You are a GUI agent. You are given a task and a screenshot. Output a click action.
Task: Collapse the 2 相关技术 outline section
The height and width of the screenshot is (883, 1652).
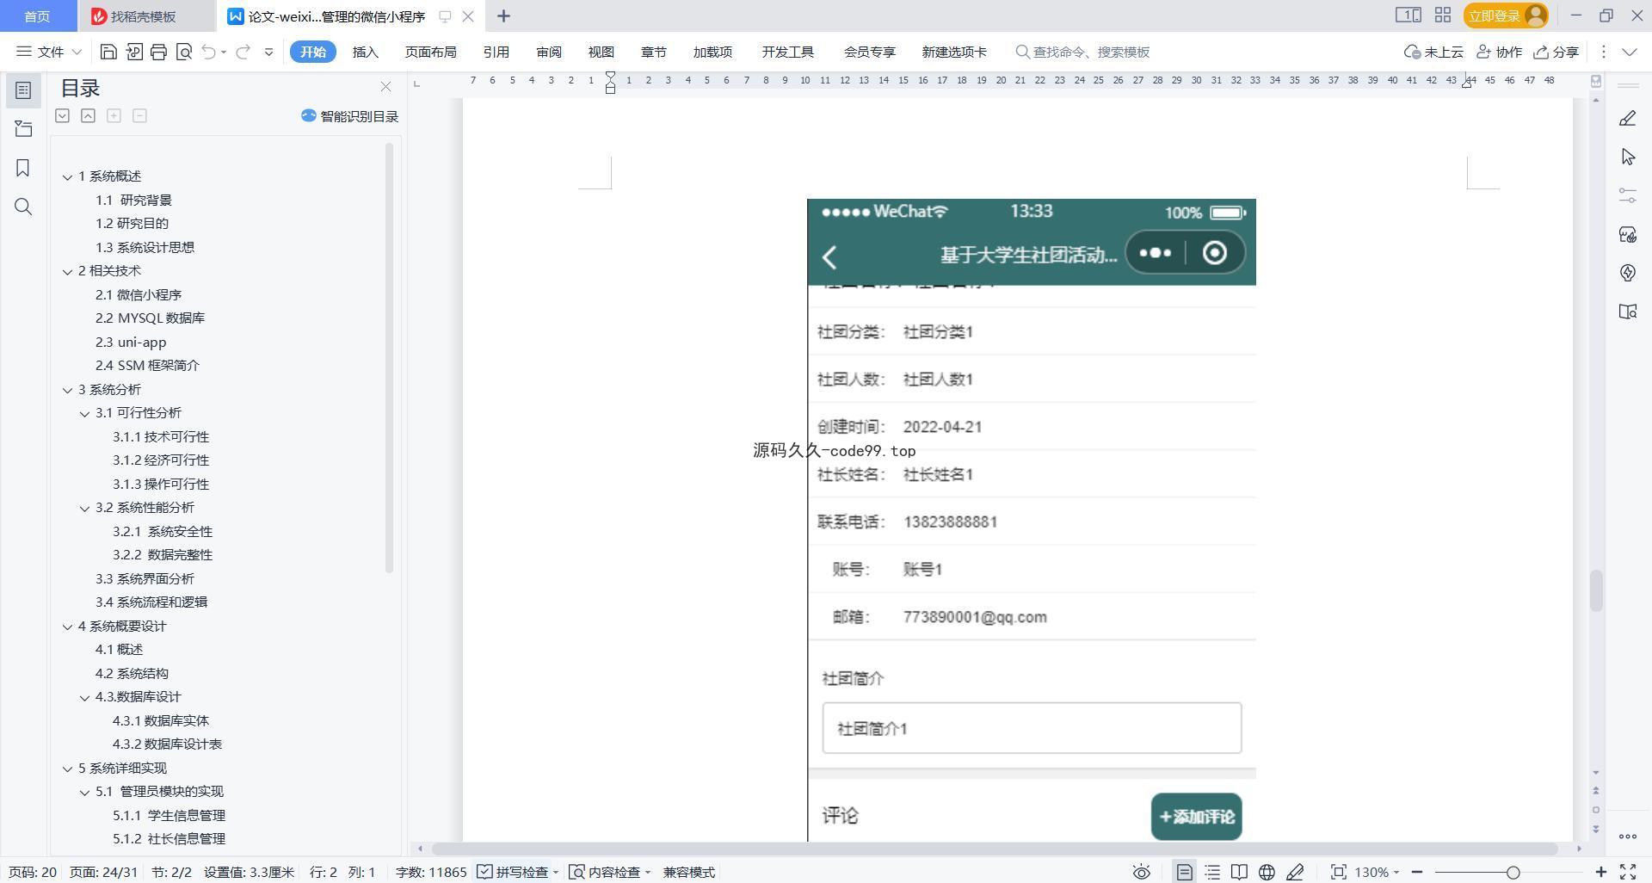[x=67, y=271]
